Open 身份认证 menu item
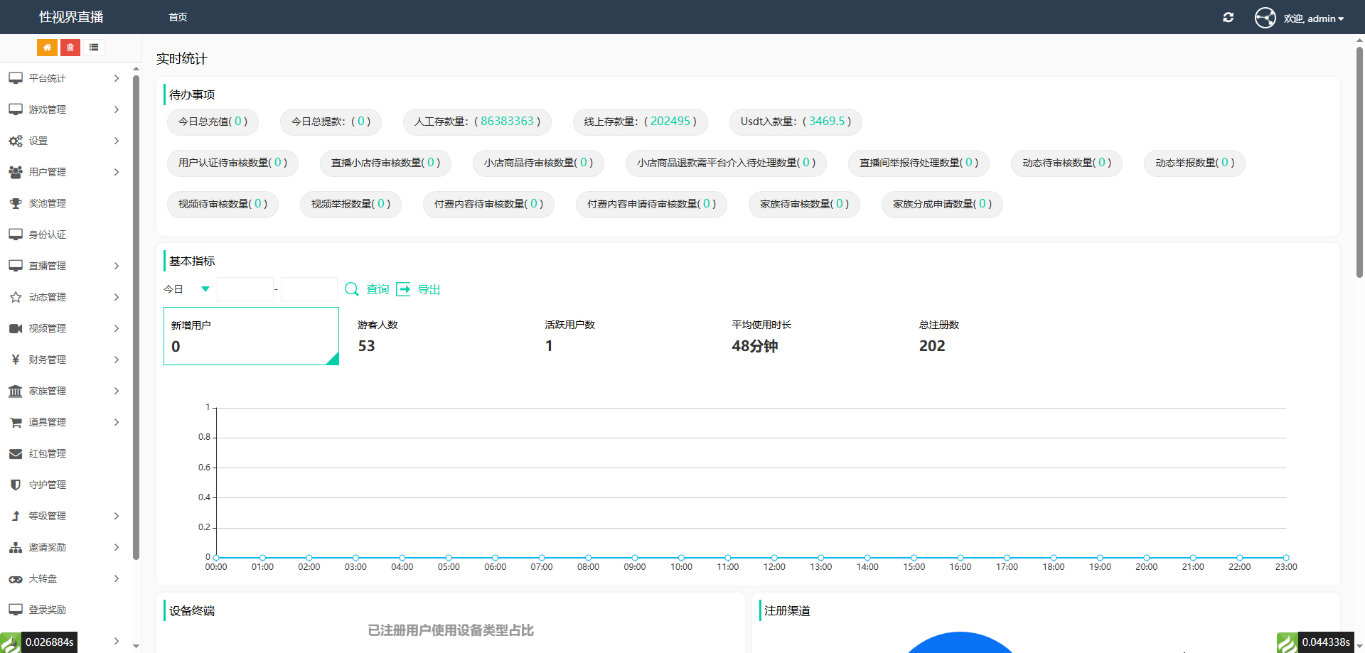1365x653 pixels. pos(47,234)
